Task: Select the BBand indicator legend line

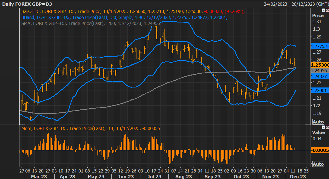Action: pyautogui.click(x=124, y=17)
